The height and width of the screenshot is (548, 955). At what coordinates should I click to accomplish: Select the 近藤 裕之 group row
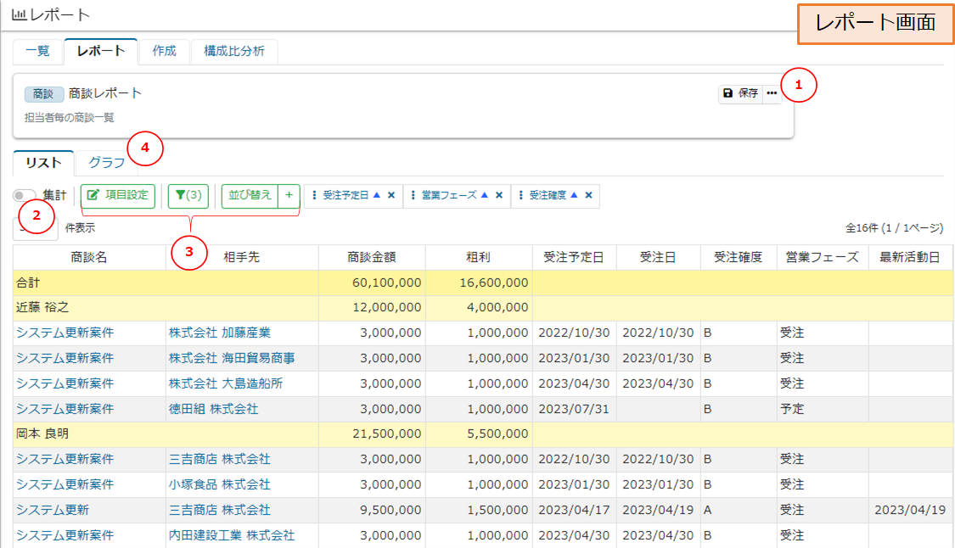click(x=483, y=308)
